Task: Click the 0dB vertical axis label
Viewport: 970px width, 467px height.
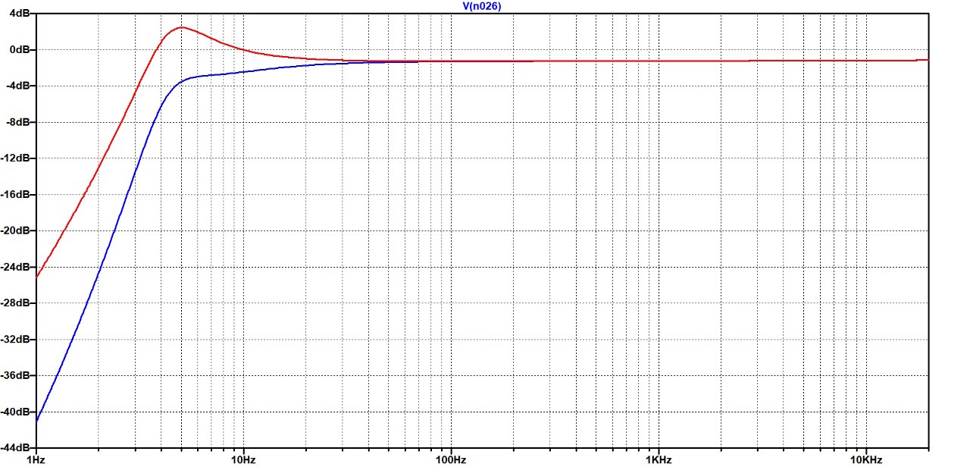Action: click(x=23, y=50)
